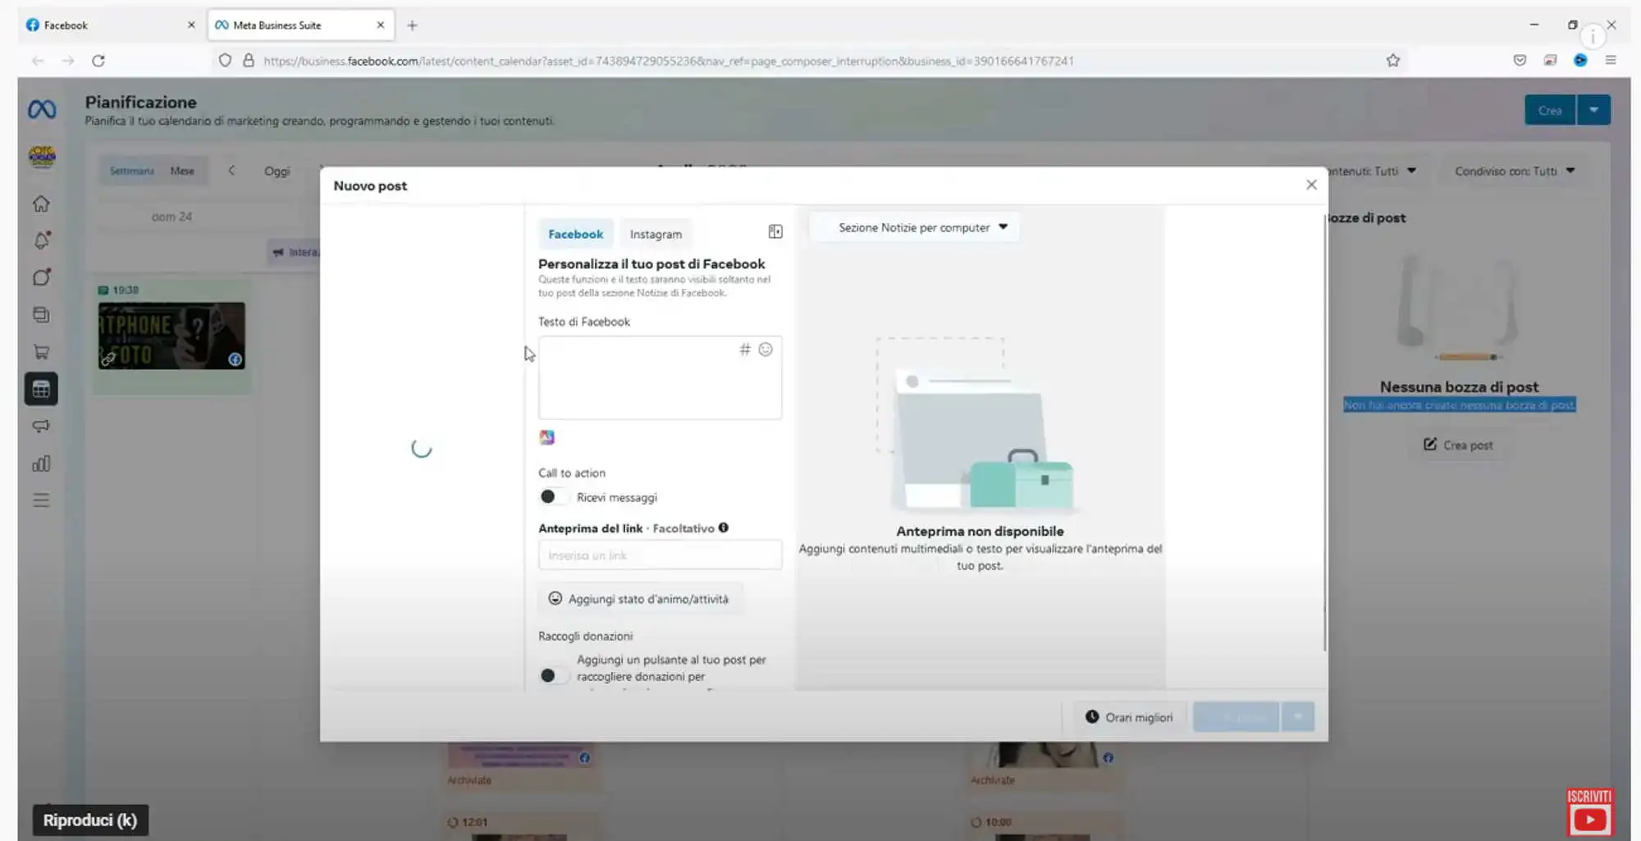
Task: Open Insights bar chart icon in sidebar
Action: point(41,464)
